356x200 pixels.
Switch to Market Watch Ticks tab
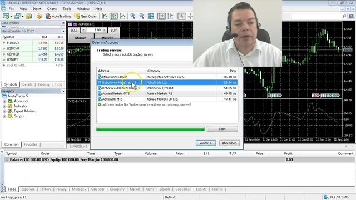tap(58, 84)
